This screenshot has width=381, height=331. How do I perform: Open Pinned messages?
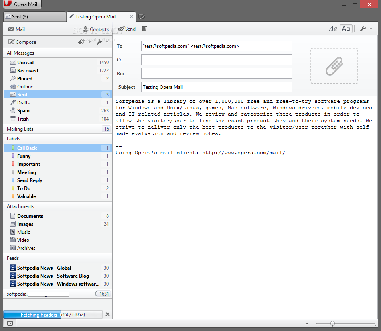click(58, 79)
